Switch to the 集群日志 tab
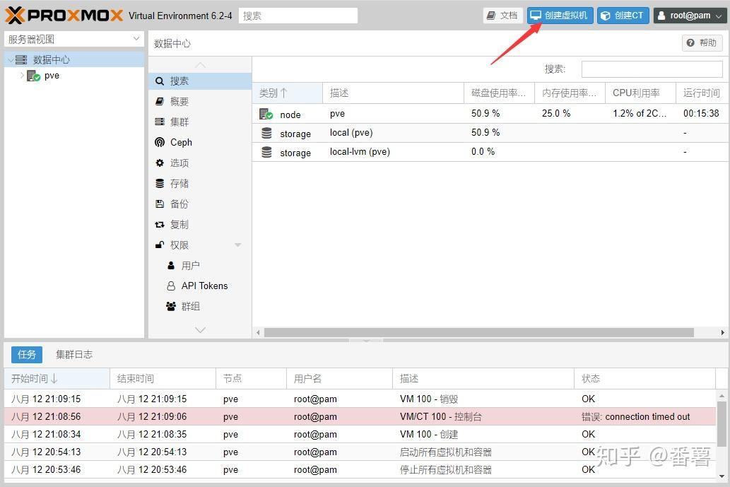730x487 pixels. click(x=74, y=355)
